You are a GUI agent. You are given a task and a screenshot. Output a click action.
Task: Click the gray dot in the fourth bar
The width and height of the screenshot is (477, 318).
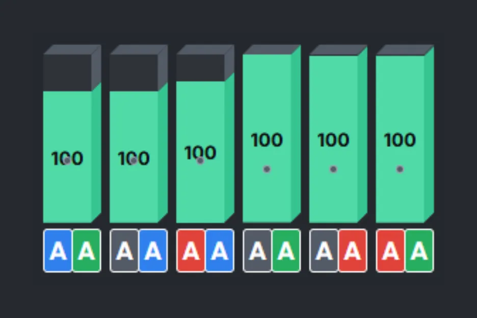(267, 169)
